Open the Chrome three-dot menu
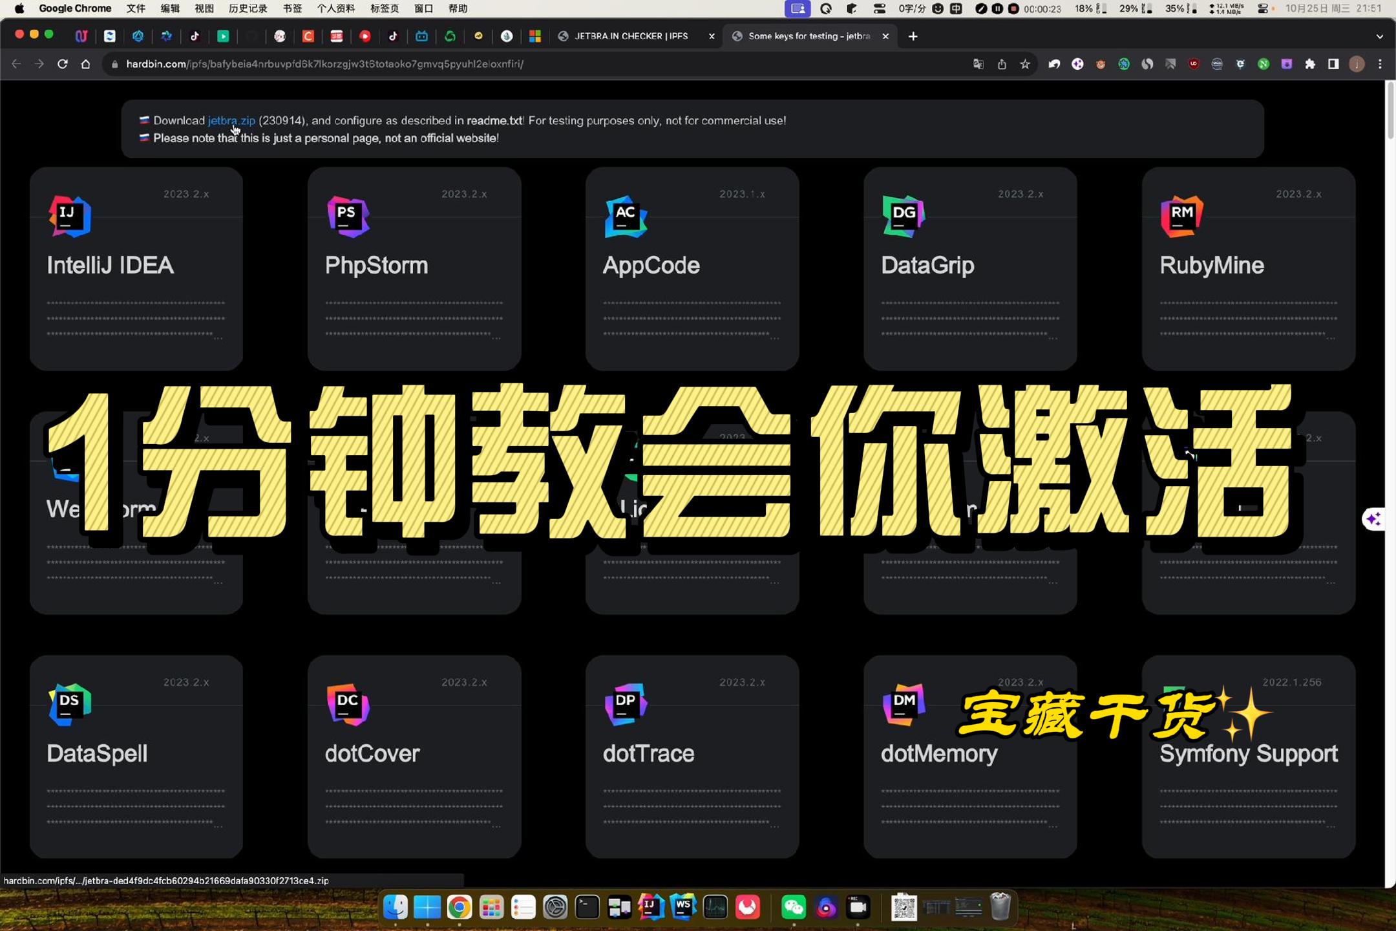 1380,64
